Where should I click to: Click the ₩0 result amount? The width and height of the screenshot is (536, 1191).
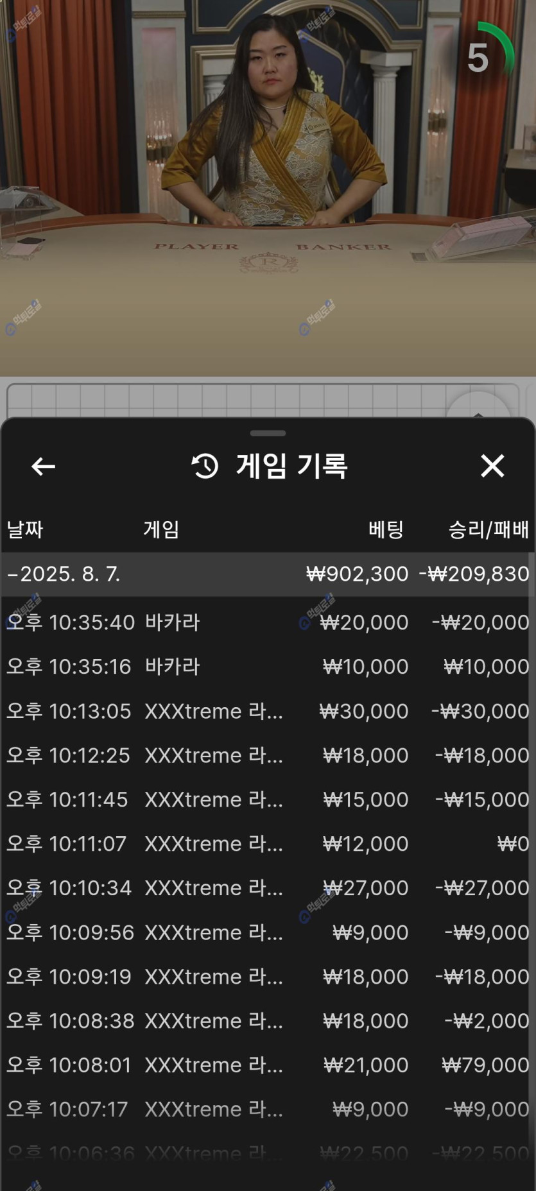tap(514, 843)
